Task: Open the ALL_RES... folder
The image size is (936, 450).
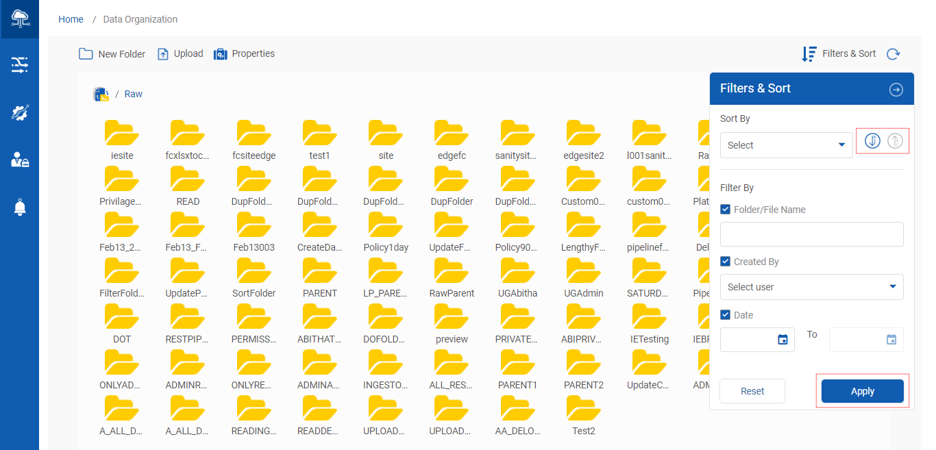Action: point(452,369)
